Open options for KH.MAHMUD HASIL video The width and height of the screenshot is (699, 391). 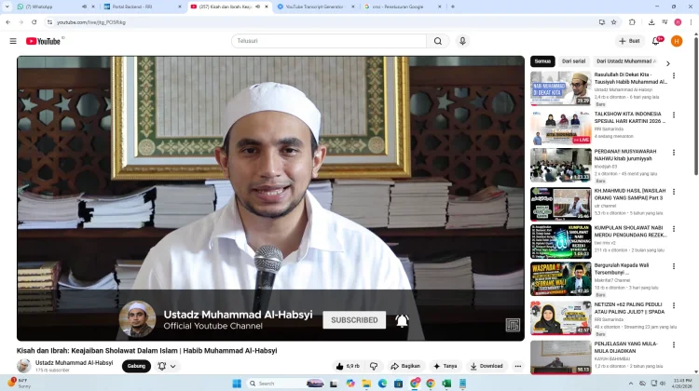point(674,192)
